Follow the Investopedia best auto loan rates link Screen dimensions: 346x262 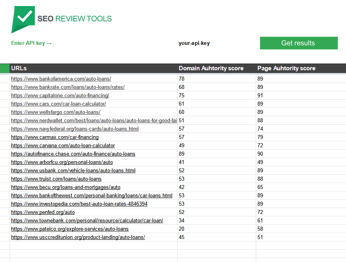click(x=79, y=204)
